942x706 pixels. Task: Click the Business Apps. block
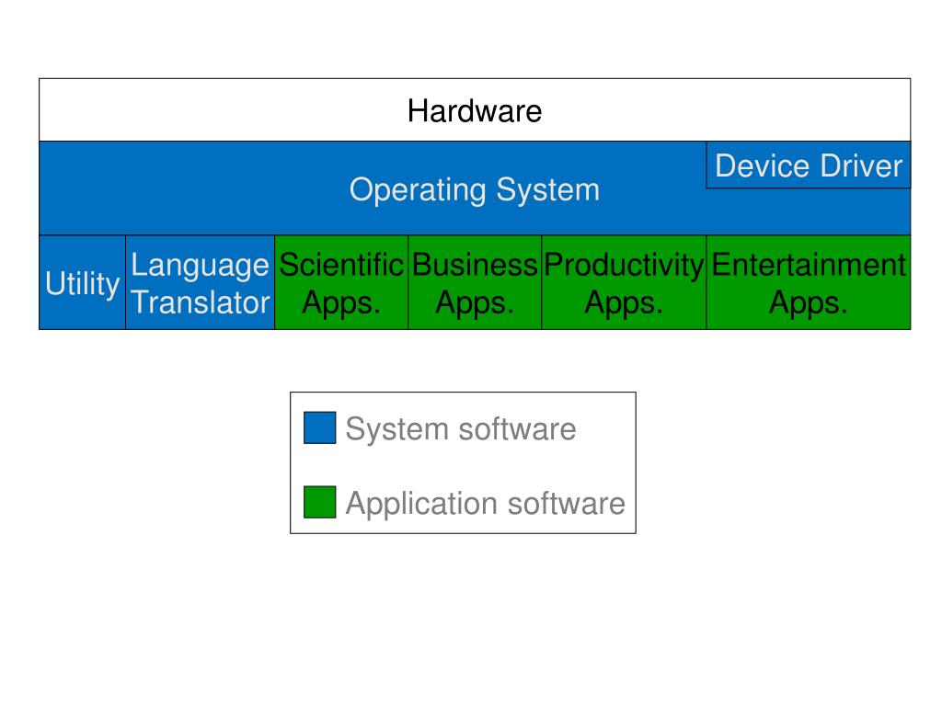pos(475,282)
